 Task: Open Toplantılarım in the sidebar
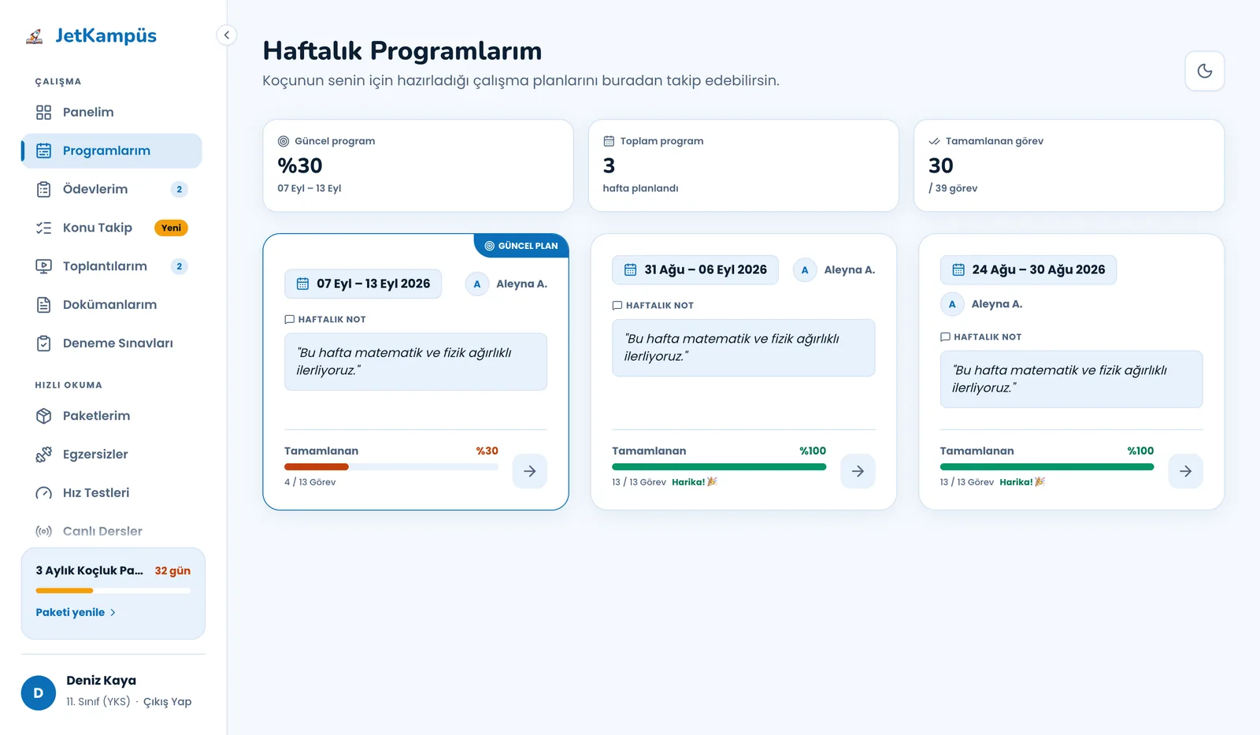[x=112, y=266]
